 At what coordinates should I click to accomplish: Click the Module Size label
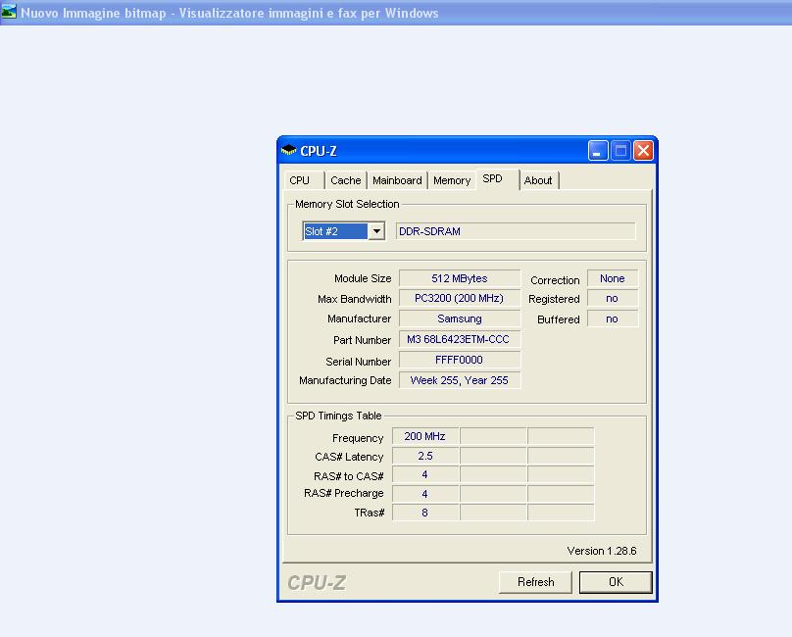tap(363, 278)
